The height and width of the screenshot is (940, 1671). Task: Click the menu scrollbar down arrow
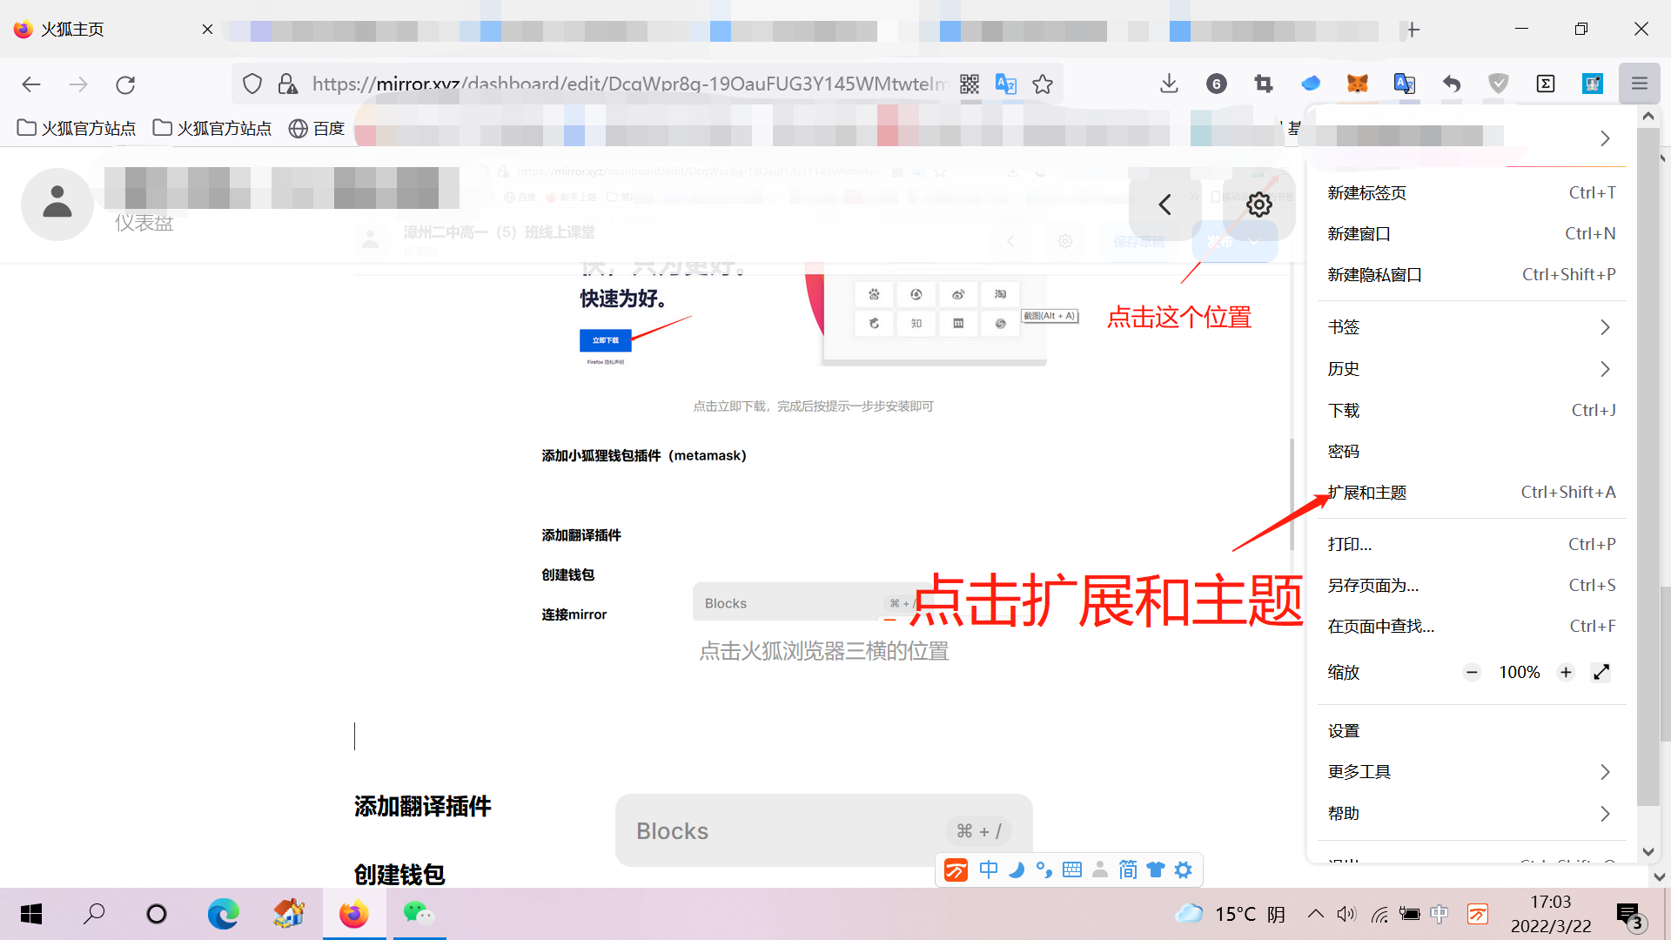click(x=1648, y=851)
